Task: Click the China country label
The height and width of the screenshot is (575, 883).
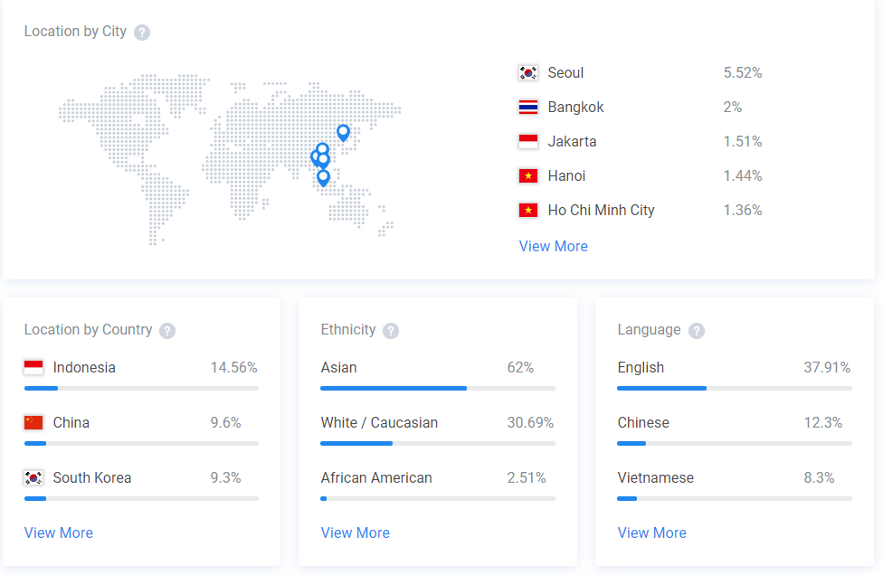Action: click(x=71, y=422)
